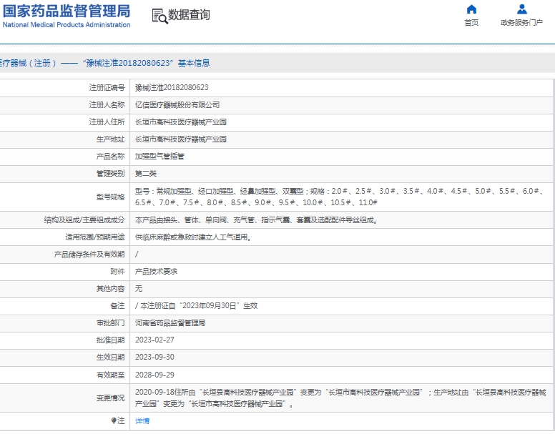Click the 有效期至 label
The width and height of the screenshot is (555, 434).
110,375
